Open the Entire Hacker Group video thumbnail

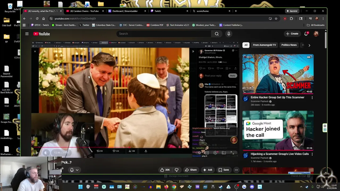278,74
